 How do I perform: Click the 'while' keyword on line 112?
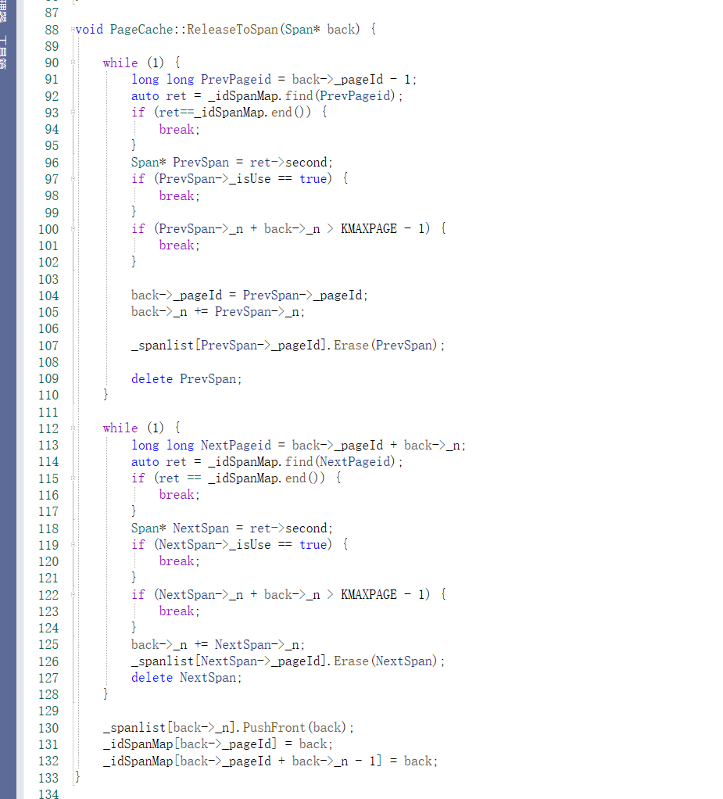pos(120,428)
